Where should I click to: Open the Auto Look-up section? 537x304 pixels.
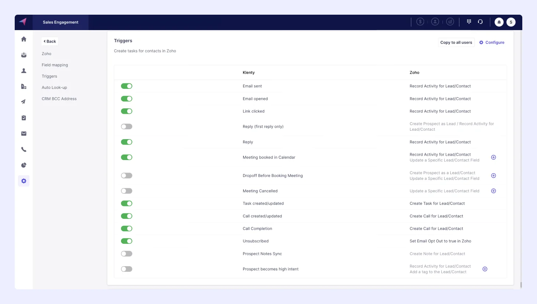tap(54, 87)
